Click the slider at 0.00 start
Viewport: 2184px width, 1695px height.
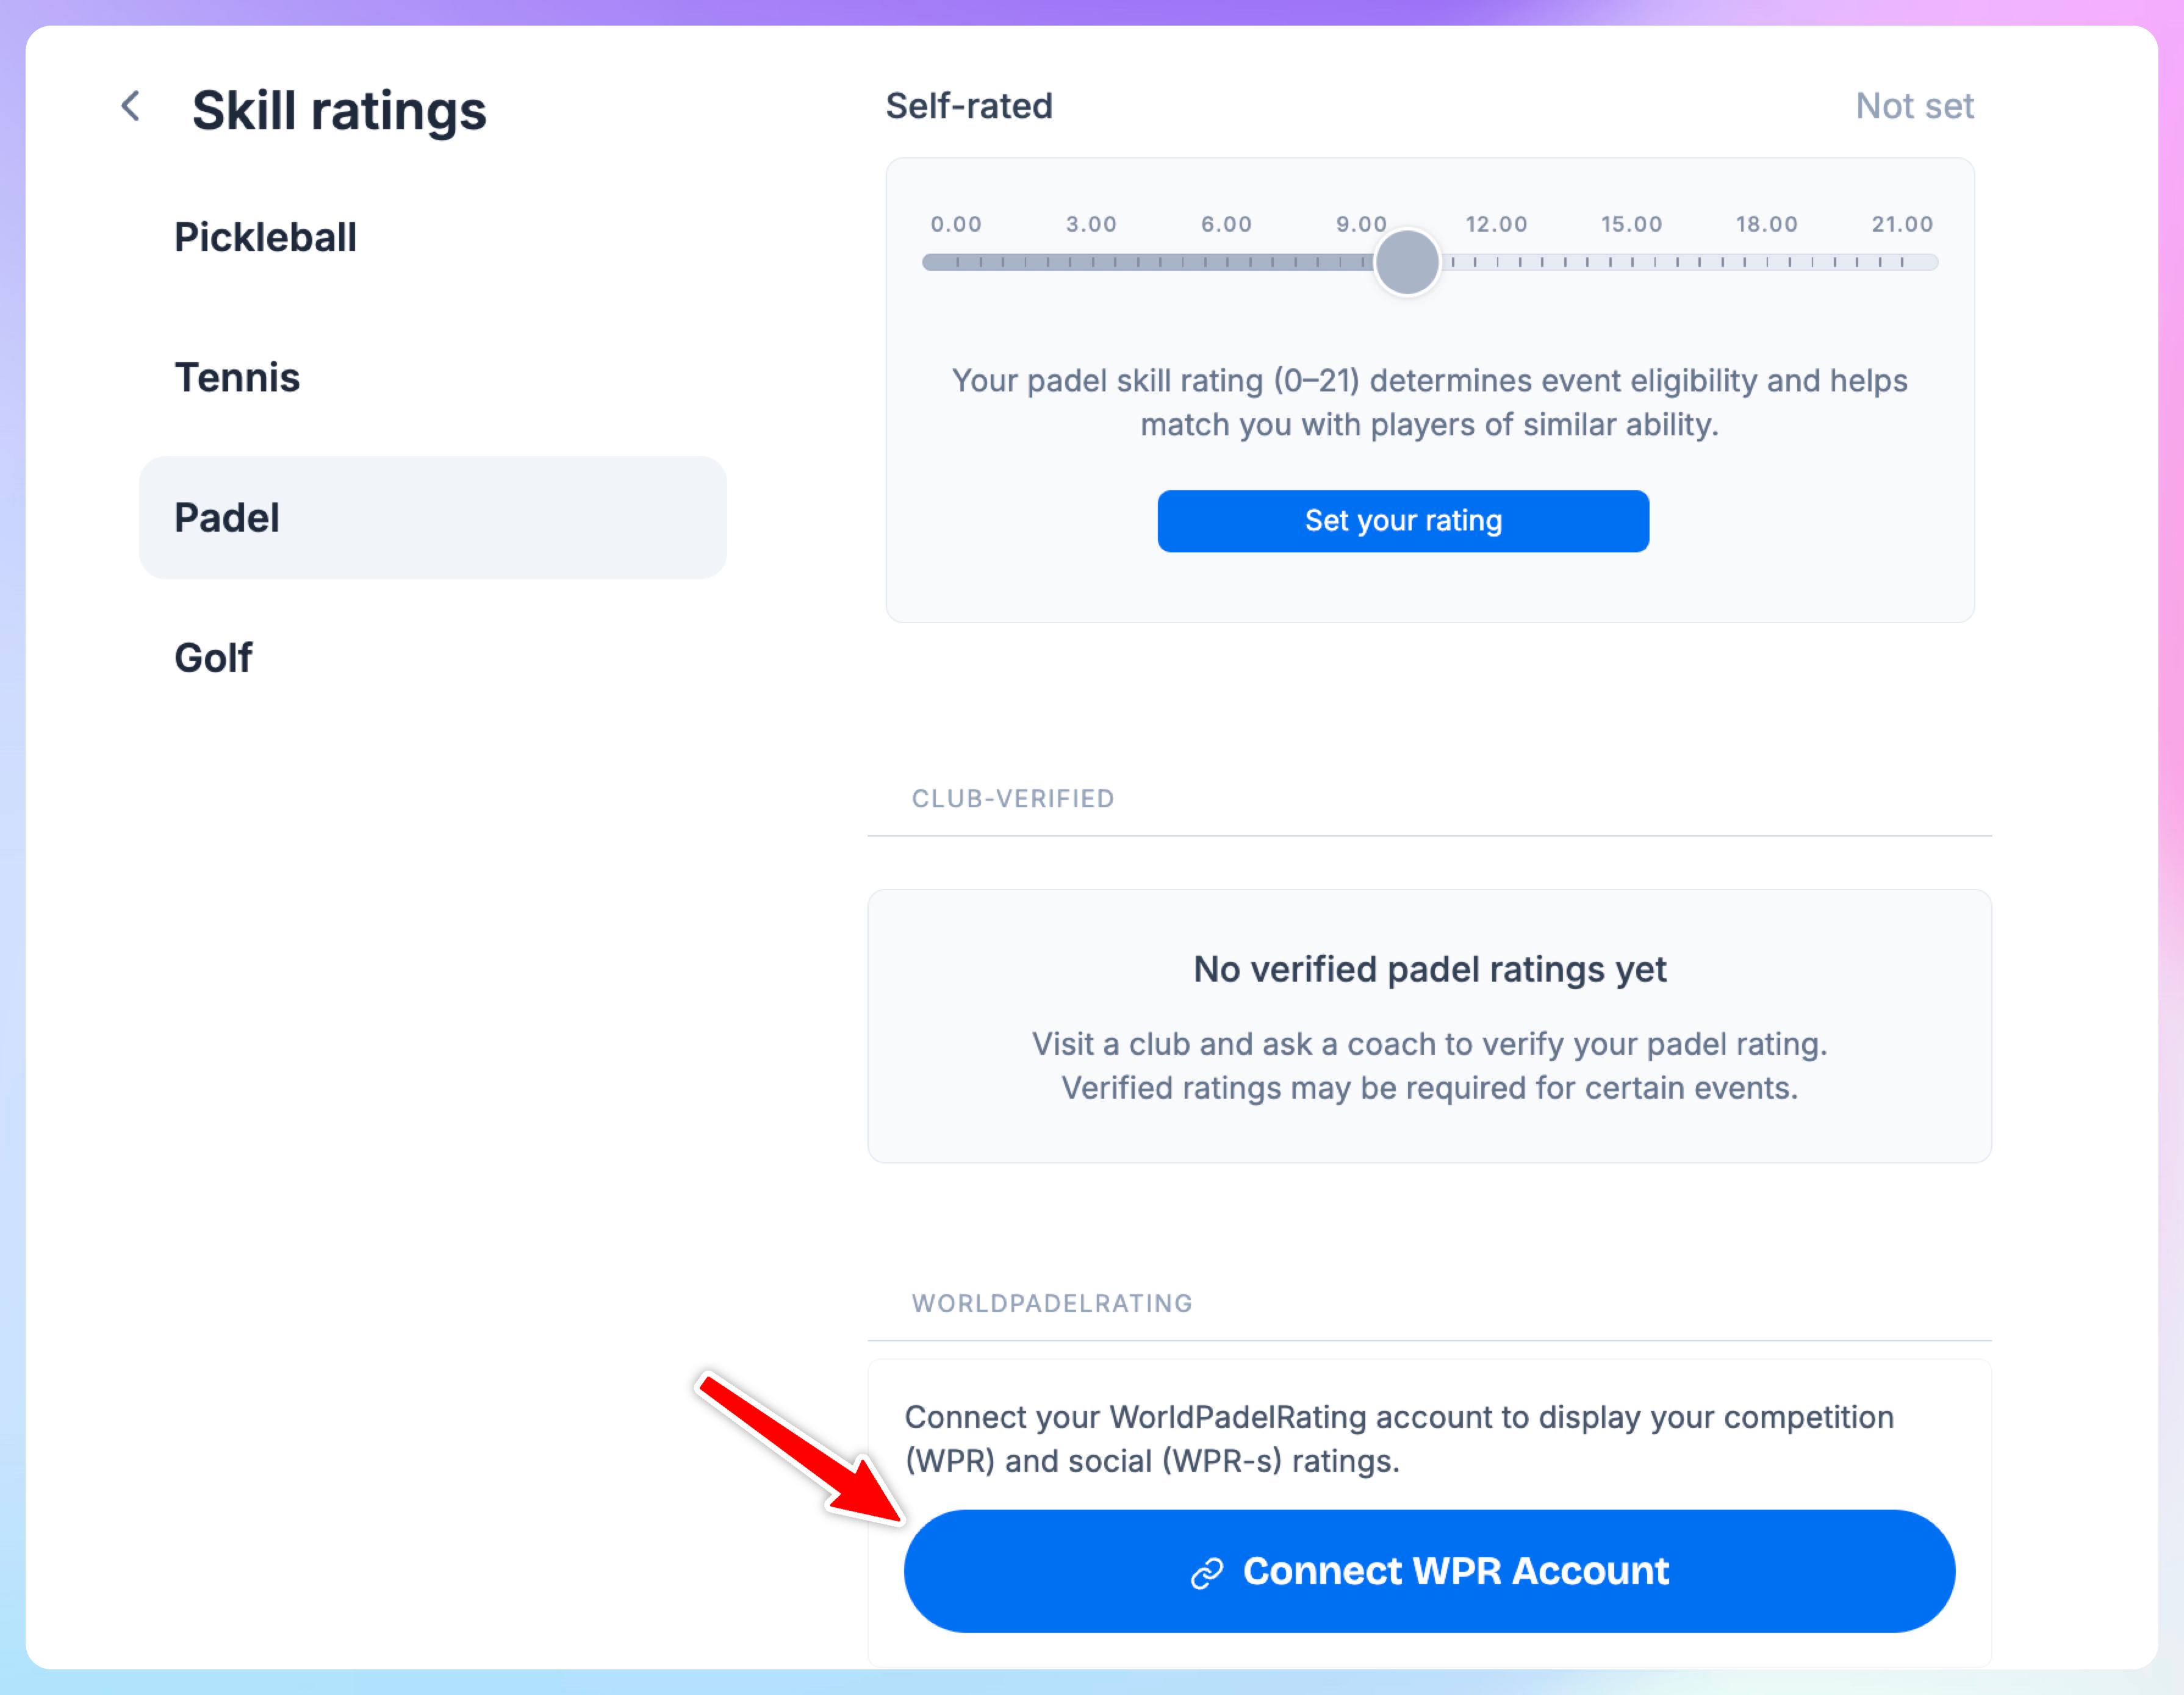tap(956, 262)
